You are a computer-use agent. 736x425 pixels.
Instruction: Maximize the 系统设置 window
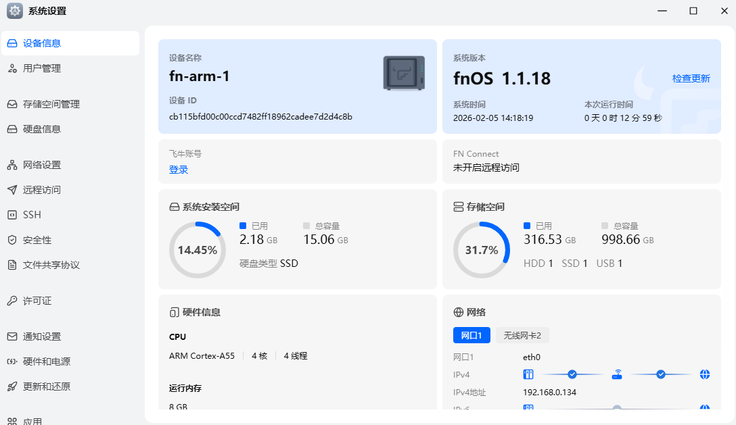pos(693,11)
